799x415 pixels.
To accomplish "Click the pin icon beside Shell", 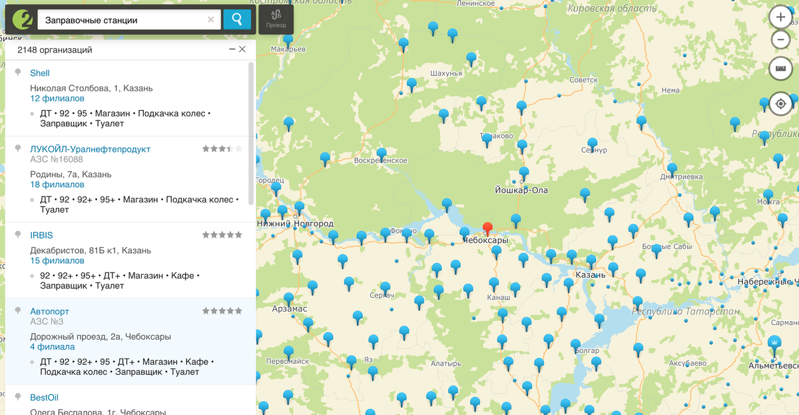I will click(17, 73).
